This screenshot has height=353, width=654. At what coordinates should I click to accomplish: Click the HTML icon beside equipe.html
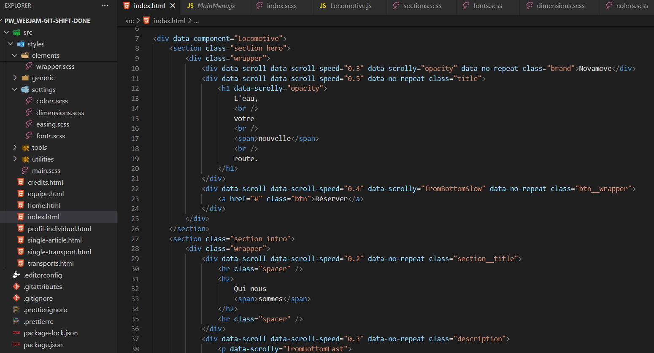20,194
